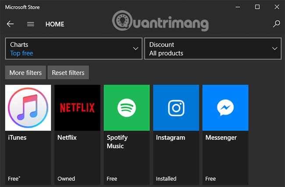Maximize the Microsoft Store window
This screenshot has height=187, width=285.
pyautogui.click(x=257, y=7)
